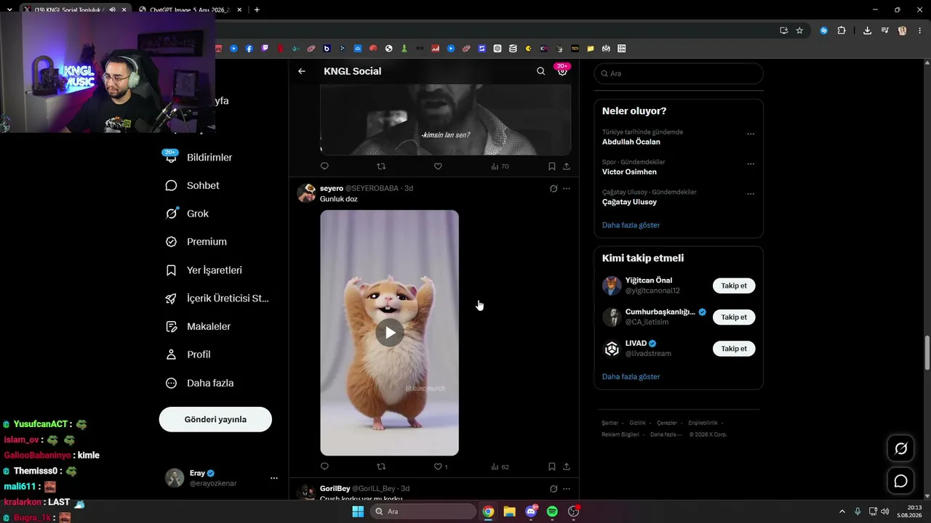Screen dimensions: 931x523
Task: Open Windows Start menu
Action: click(358, 511)
